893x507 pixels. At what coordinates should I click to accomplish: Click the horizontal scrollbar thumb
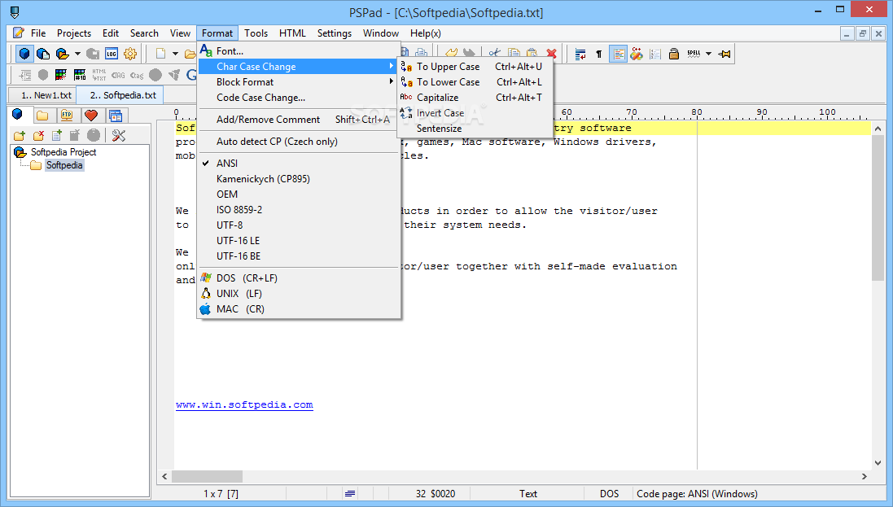point(208,476)
